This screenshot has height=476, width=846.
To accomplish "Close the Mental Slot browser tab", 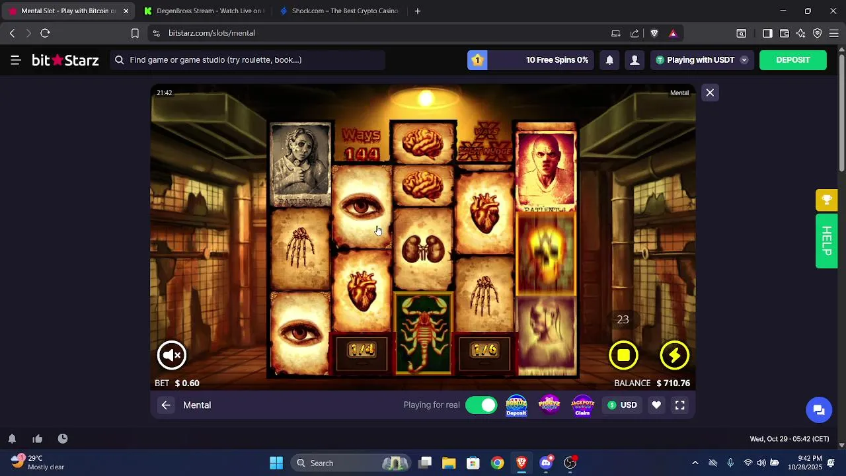I will tap(126, 11).
